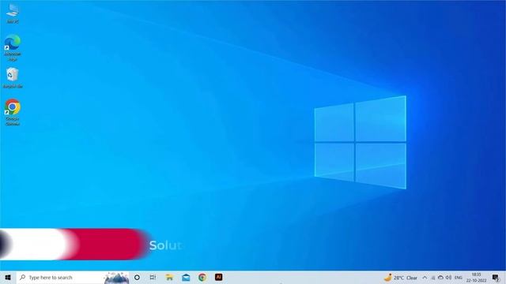Show hidden system tray icons
The width and height of the screenshot is (506, 284).
pos(425,278)
